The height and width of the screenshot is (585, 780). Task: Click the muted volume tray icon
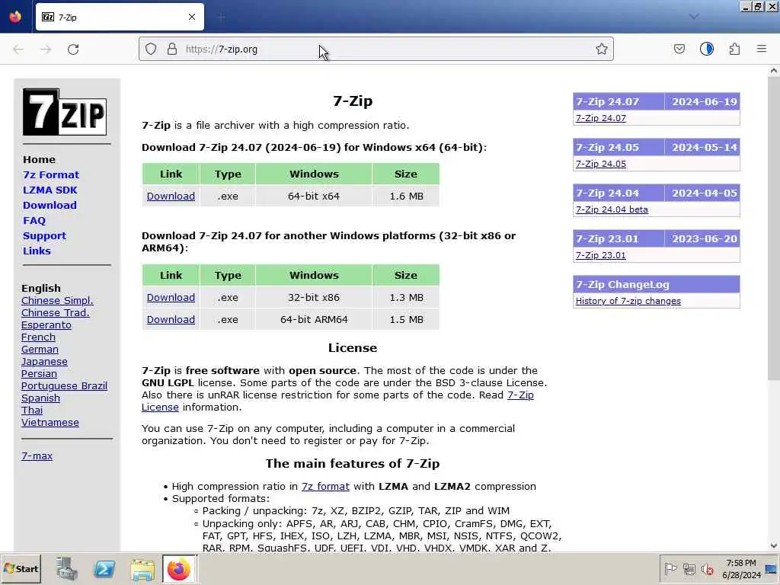[707, 568]
